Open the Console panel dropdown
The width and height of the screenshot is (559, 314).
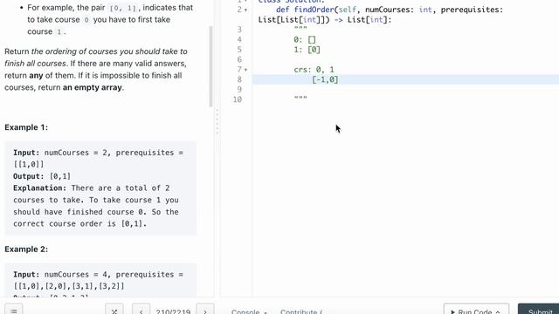249,311
